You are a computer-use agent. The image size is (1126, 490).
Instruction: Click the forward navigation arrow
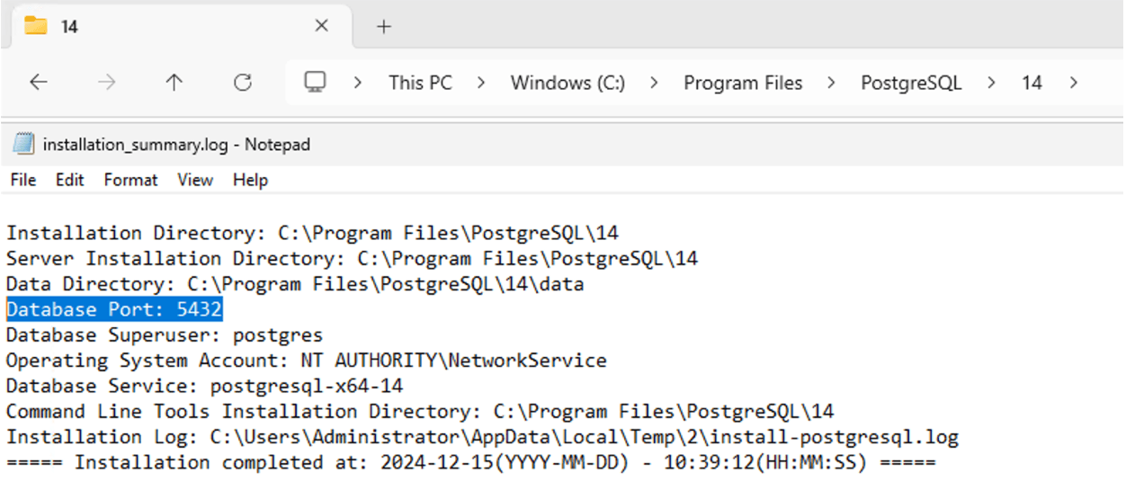click(106, 83)
